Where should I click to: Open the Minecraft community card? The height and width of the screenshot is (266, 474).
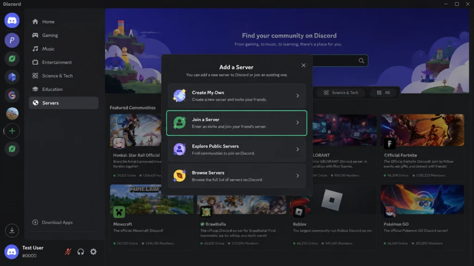click(151, 217)
